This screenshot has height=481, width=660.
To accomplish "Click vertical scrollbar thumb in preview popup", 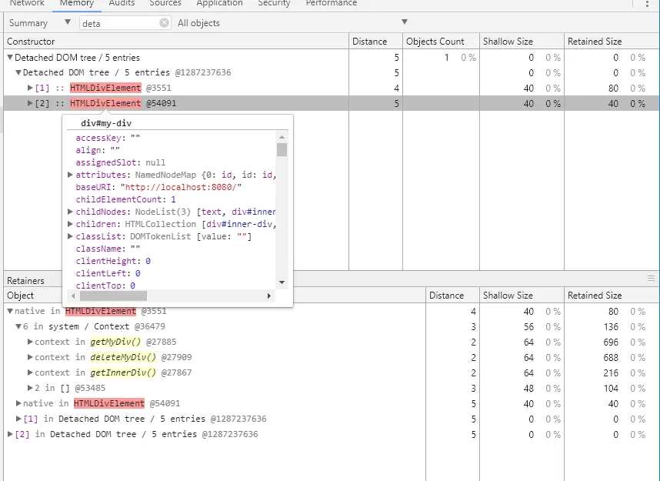I will [x=282, y=149].
